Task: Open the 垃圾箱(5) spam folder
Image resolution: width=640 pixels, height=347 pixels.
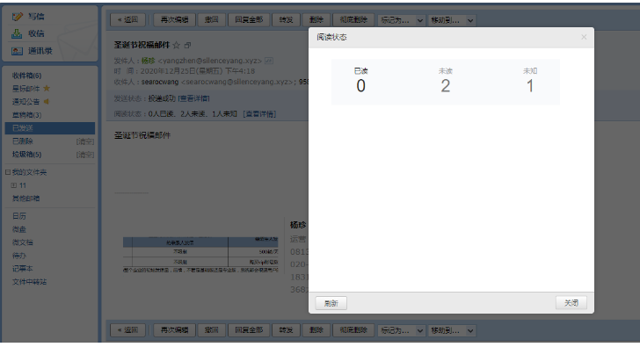Action: pos(26,155)
